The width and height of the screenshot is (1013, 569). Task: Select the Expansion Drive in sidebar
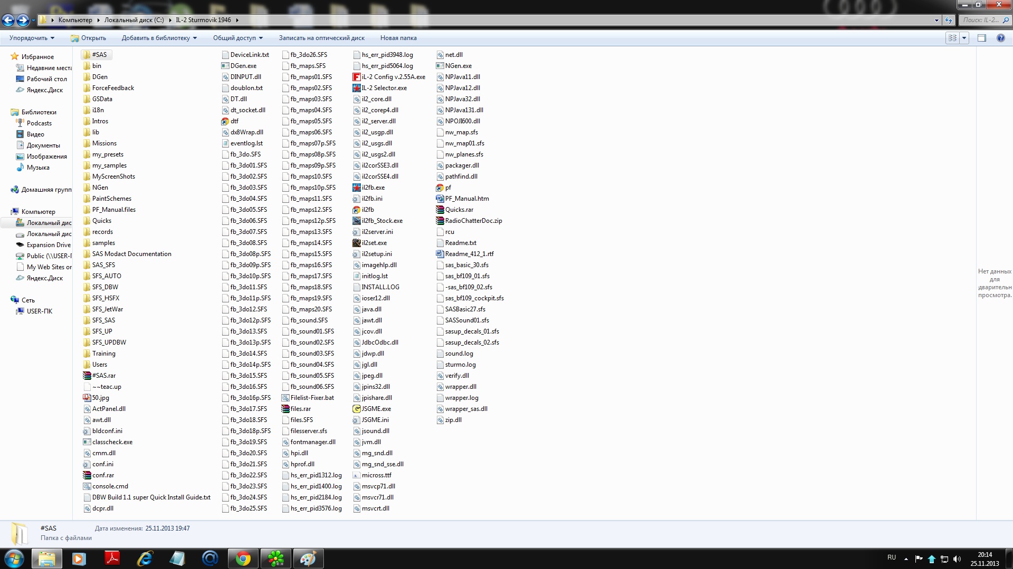(49, 245)
